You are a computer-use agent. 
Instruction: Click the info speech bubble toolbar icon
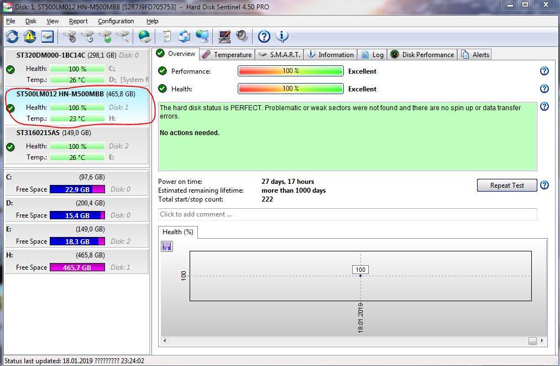point(282,37)
